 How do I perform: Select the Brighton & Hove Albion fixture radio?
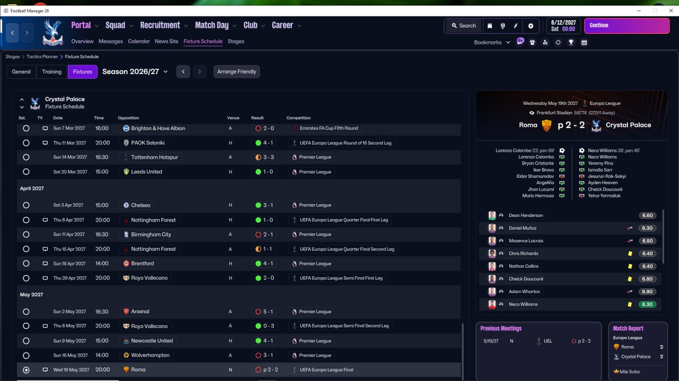click(x=26, y=128)
